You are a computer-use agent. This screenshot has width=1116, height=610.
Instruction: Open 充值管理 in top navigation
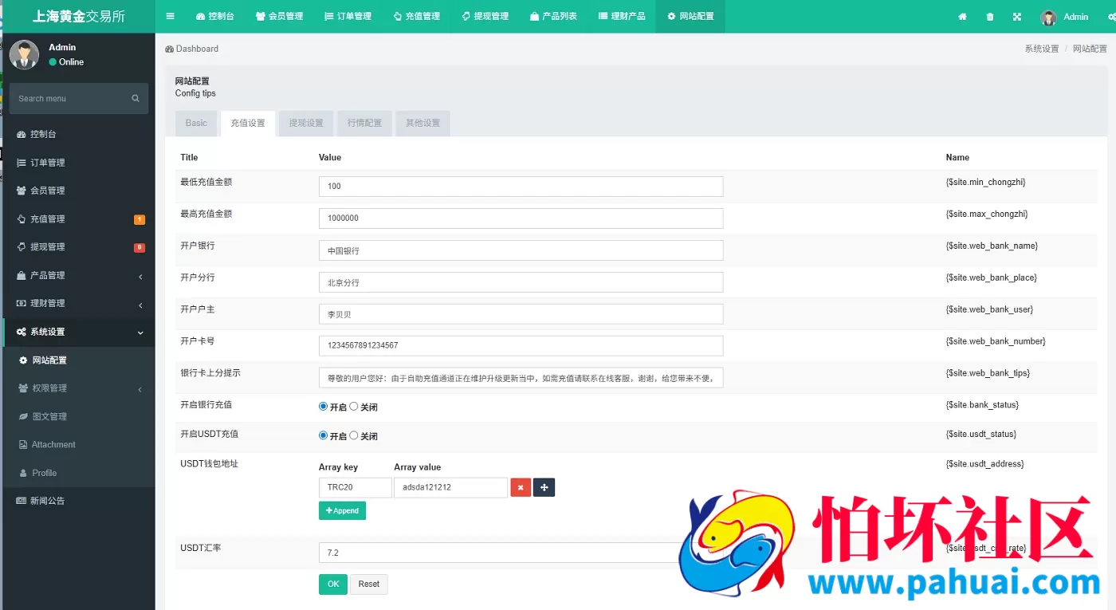point(417,17)
